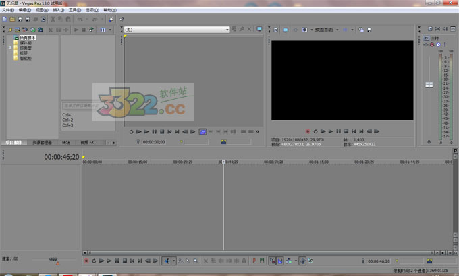Toggle trimmer Show Video Monitor button
Image resolution: width=459 pixels, height=276 pixels.
(x=202, y=132)
